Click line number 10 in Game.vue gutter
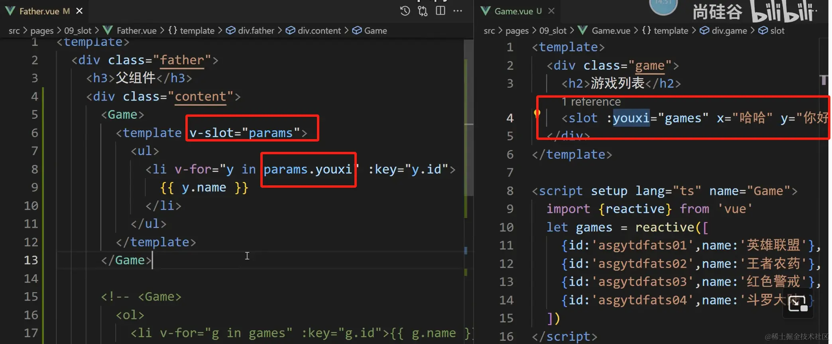832x344 pixels. coord(506,227)
